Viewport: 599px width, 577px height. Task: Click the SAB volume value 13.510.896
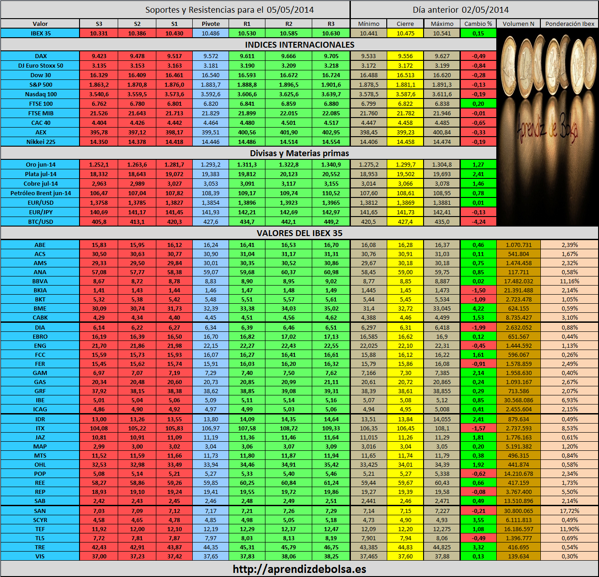[x=518, y=501]
